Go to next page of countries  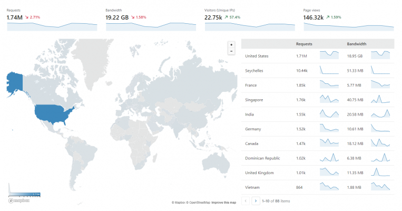[x=256, y=200]
